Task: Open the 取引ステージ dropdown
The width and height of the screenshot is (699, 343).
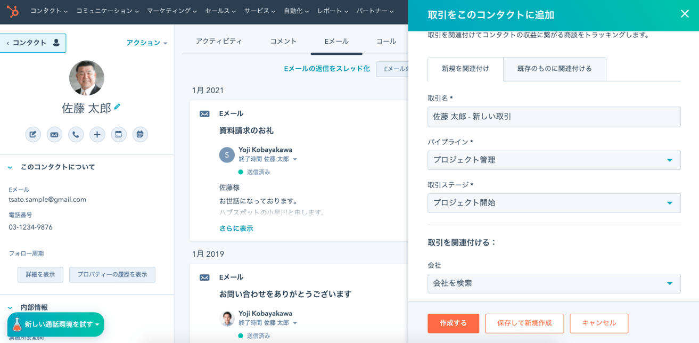Action: tap(554, 203)
